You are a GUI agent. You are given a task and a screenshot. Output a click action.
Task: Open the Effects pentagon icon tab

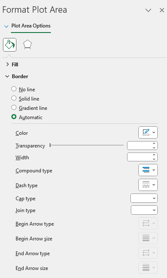click(x=27, y=45)
